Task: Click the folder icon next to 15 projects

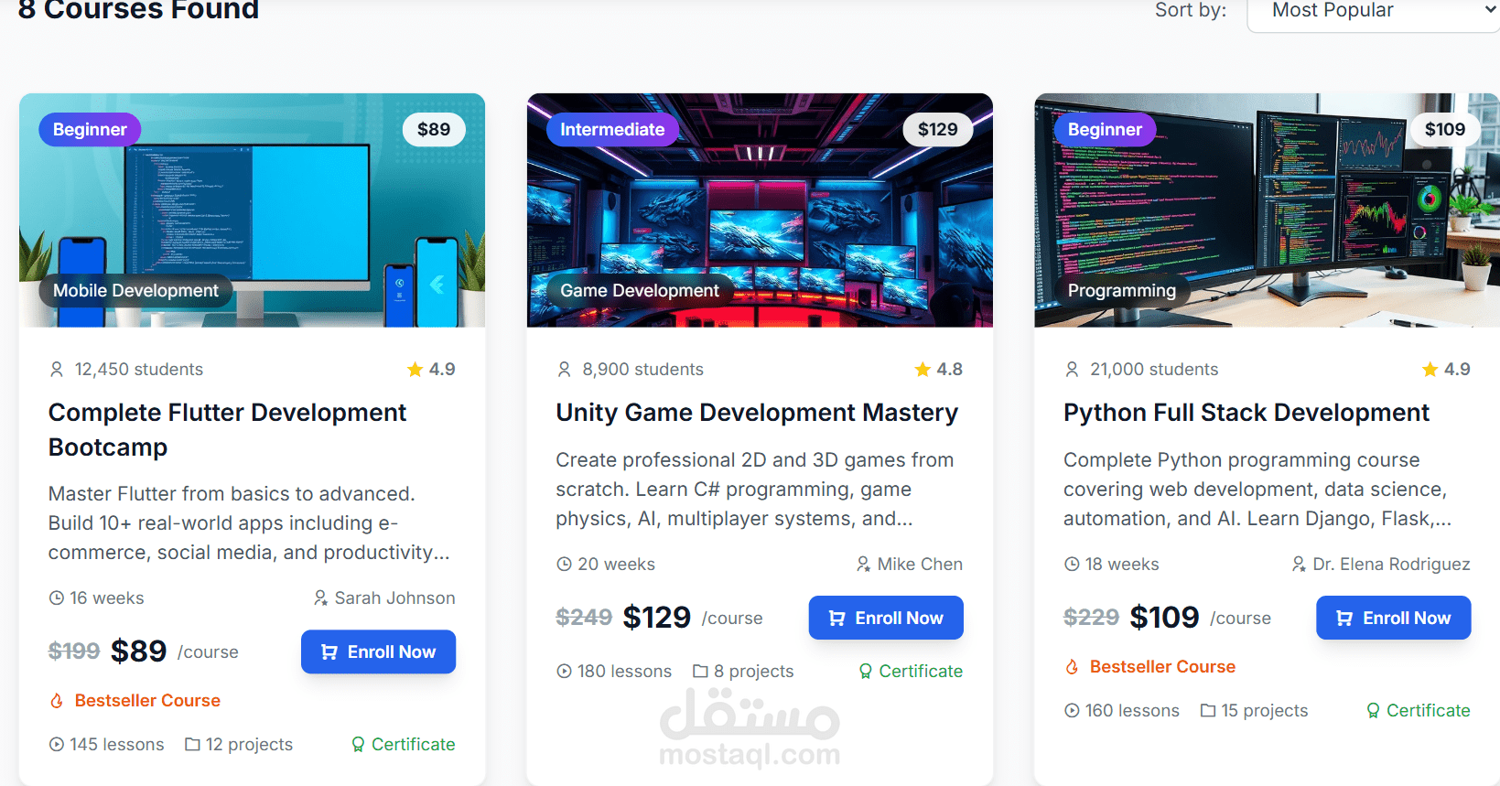Action: [1208, 711]
